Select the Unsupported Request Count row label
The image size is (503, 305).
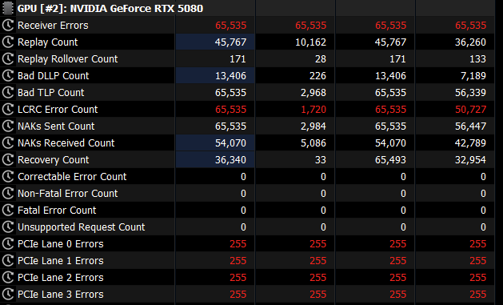pos(81,227)
